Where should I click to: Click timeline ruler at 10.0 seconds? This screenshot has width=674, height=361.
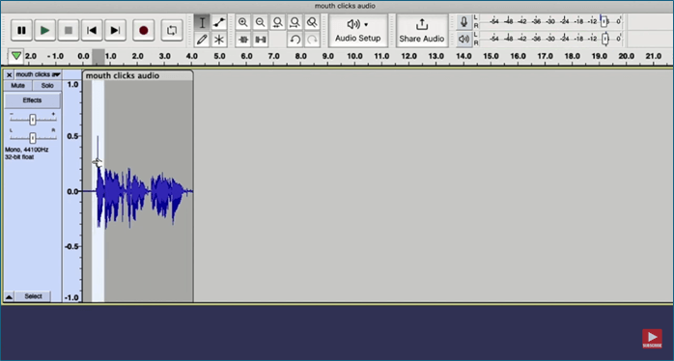[x=354, y=56]
